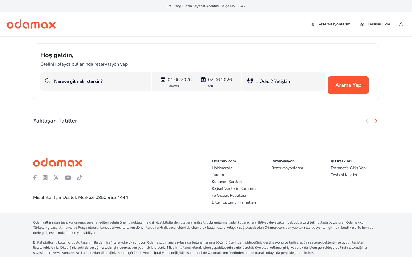Visit the Odamax Facebook page icon
The width and height of the screenshot is (412, 257).
pyautogui.click(x=35, y=178)
